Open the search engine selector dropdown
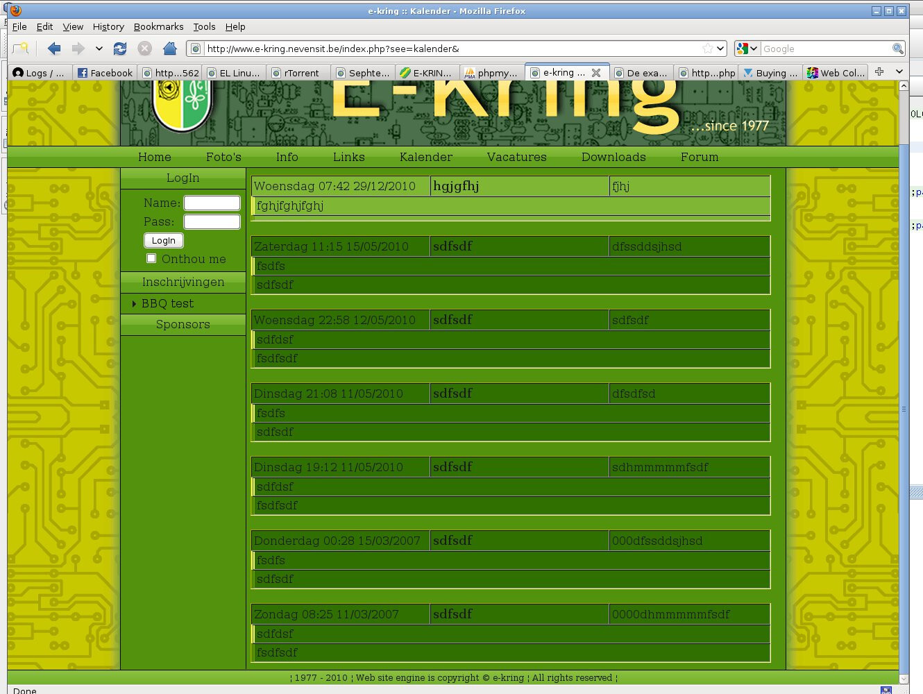The height and width of the screenshot is (694, 923). coord(747,49)
